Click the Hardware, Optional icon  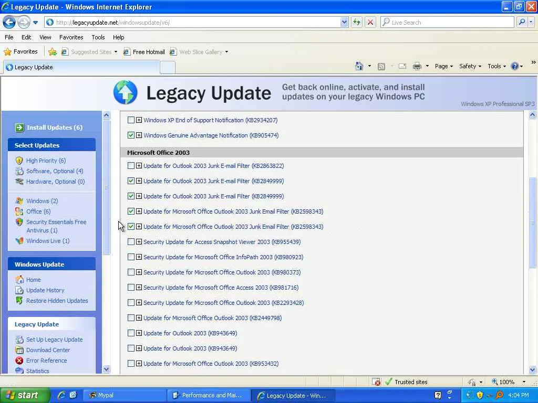pos(19,181)
